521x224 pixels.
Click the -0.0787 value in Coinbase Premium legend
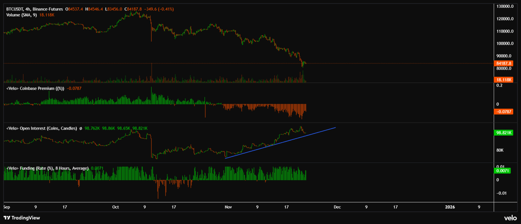[74, 88]
